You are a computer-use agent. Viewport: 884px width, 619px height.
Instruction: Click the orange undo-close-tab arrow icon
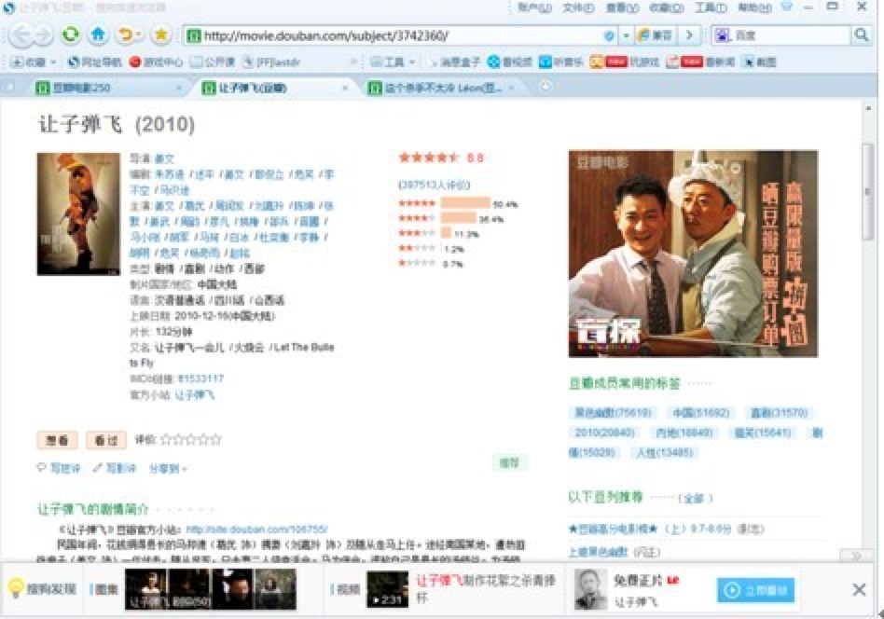click(x=125, y=34)
